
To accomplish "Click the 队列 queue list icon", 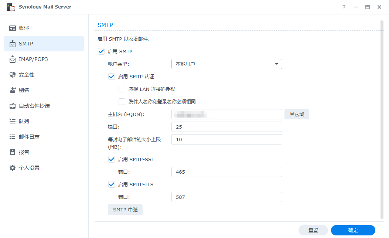I will pyautogui.click(x=13, y=121).
